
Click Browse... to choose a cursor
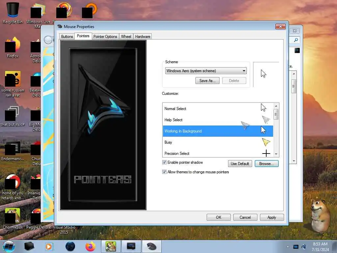coord(267,164)
